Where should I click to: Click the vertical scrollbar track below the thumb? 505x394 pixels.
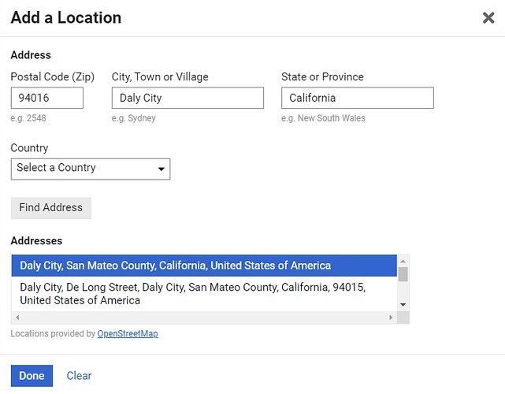click(403, 291)
